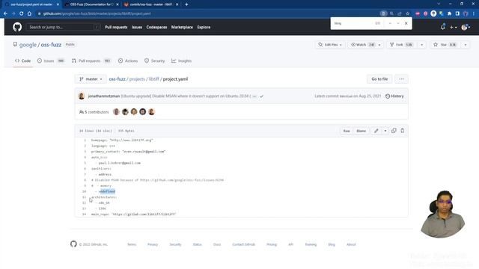Click the browser home icon
This screenshot has width=479, height=269.
pyautogui.click(x=29, y=13)
